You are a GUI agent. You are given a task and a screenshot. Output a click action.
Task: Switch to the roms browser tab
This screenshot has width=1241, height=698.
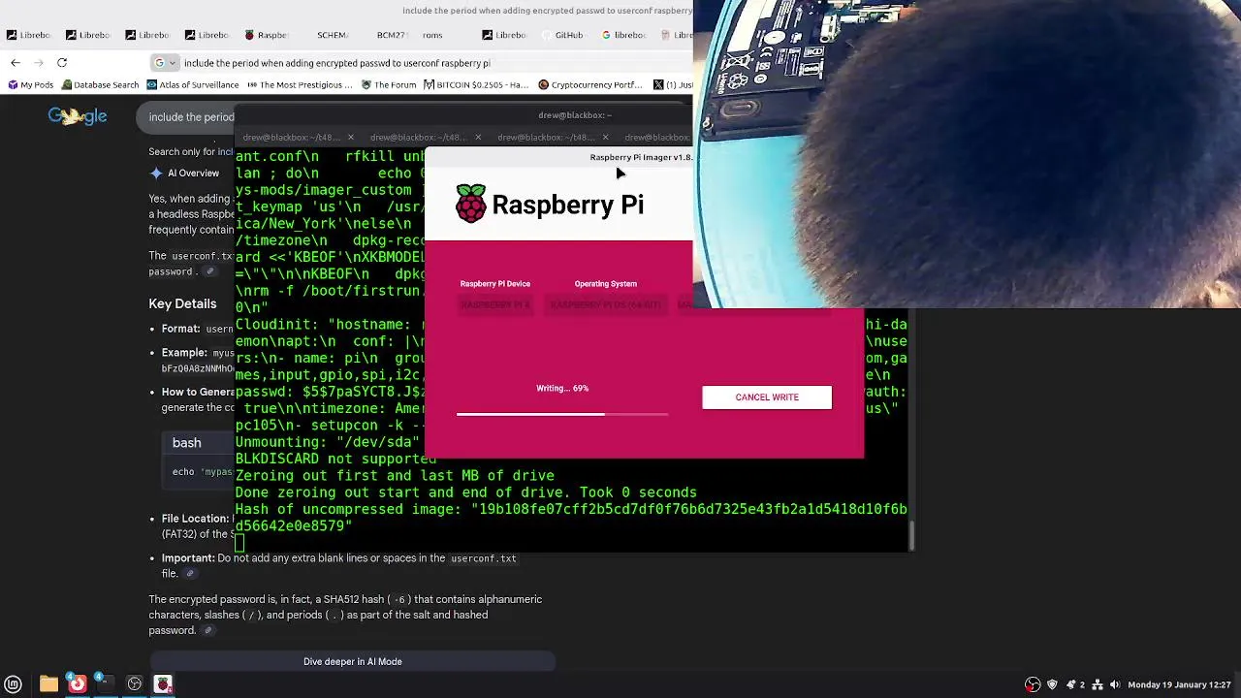[432, 35]
